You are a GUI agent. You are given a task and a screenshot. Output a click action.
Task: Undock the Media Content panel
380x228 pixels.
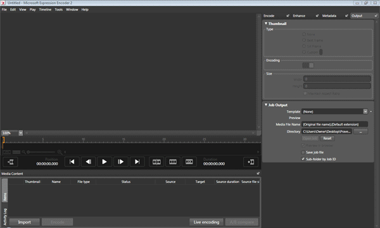point(258,174)
